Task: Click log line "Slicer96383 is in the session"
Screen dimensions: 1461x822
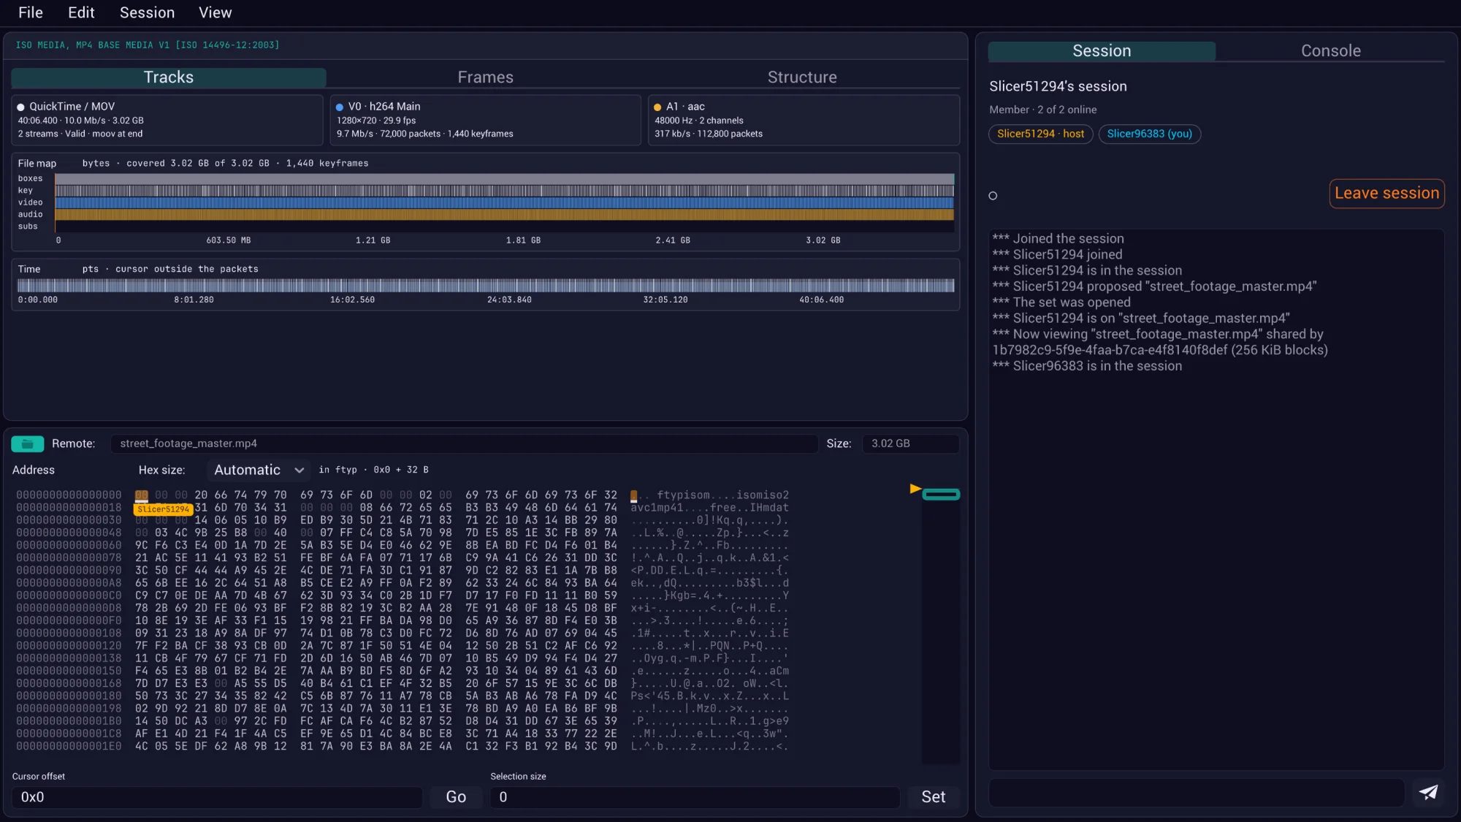Action: (1087, 365)
